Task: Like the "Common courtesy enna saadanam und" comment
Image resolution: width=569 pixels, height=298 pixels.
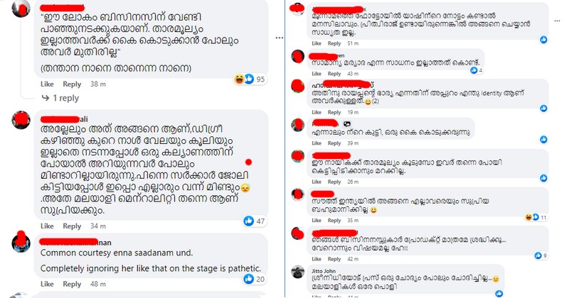Action: 47,284
